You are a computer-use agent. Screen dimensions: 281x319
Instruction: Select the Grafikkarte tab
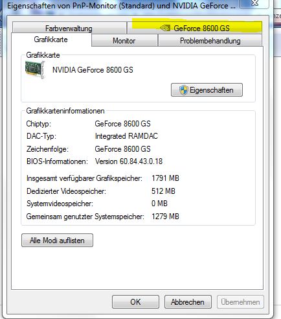(51, 40)
